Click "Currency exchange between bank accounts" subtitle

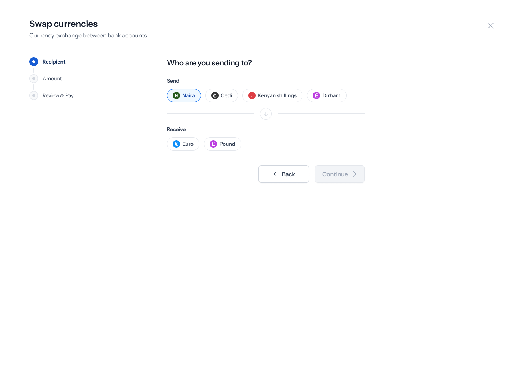click(x=88, y=36)
